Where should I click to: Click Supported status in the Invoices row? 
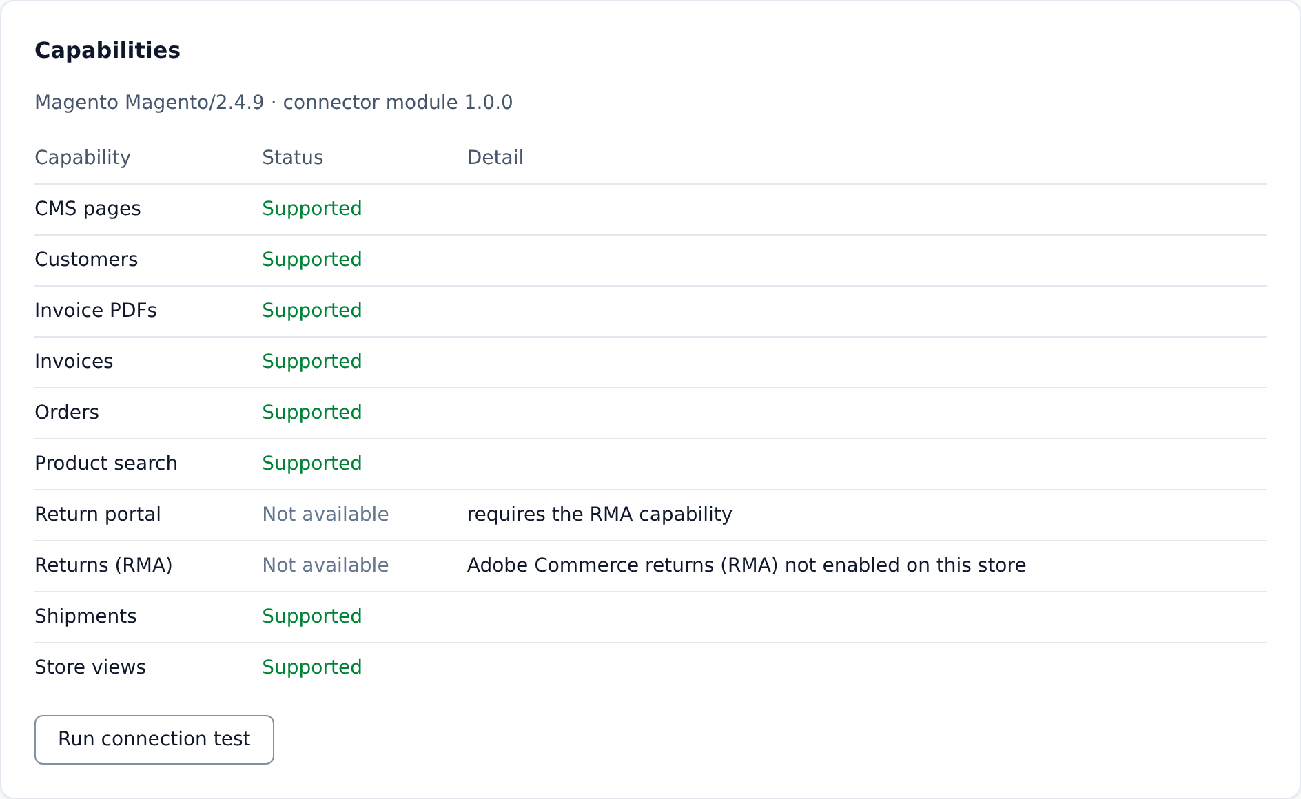tap(312, 362)
